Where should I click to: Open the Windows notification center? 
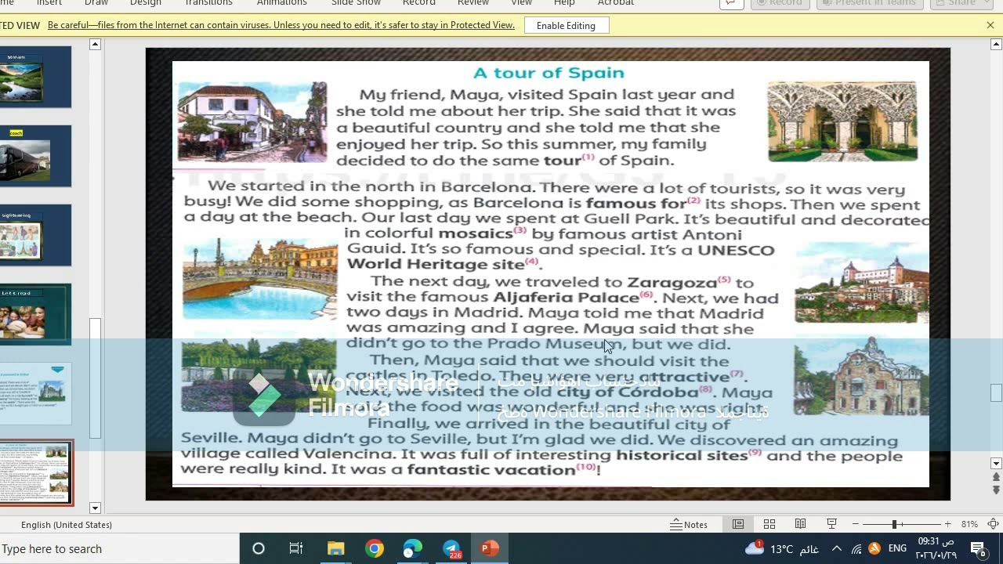pyautogui.click(x=979, y=548)
